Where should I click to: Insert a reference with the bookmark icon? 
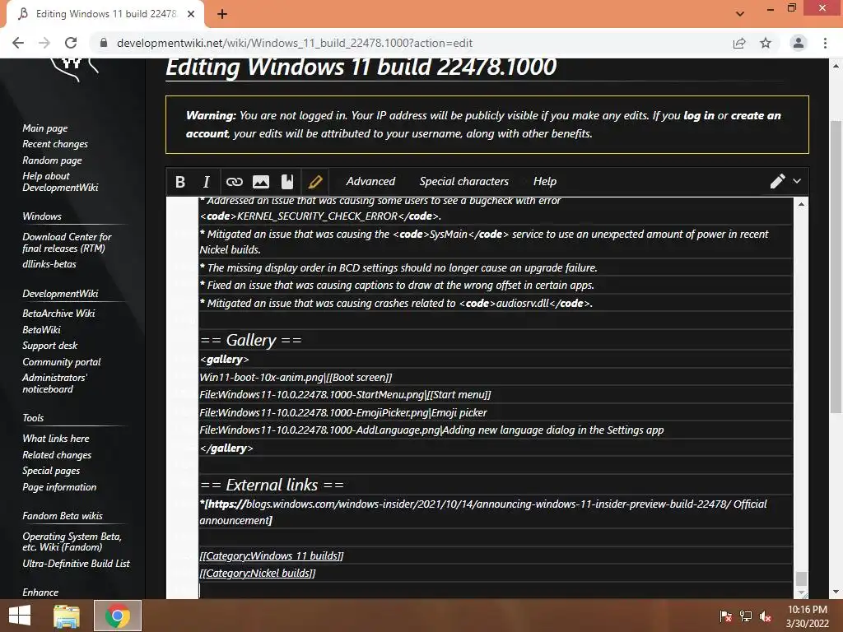[287, 182]
